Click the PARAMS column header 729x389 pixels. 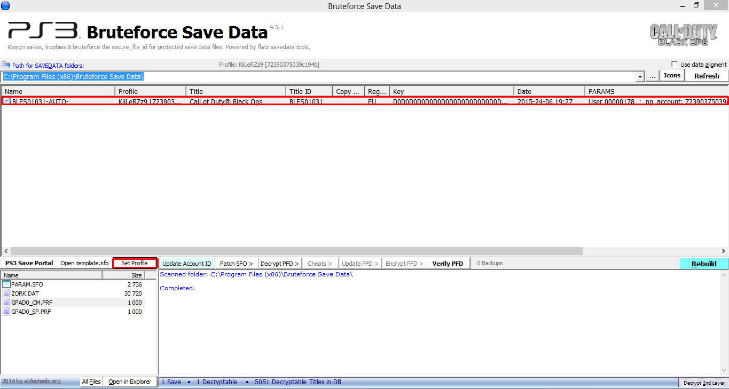click(656, 91)
